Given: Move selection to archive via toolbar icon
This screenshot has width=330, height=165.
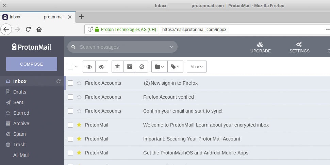Looking at the screenshot, I should click(130, 67).
